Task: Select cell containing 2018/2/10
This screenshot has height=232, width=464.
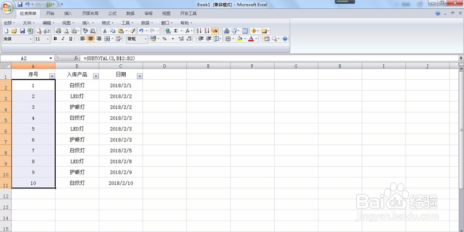Action: [121, 183]
